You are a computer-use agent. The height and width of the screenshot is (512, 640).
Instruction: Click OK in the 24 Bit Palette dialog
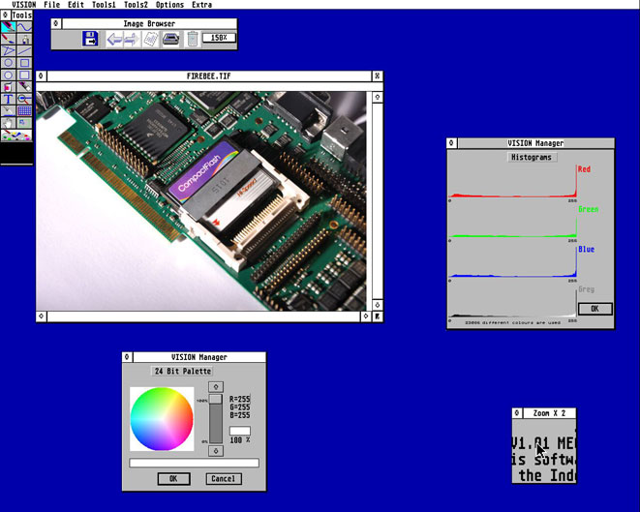(173, 478)
